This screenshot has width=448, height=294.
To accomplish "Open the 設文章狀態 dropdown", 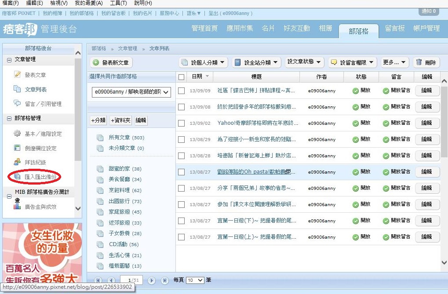I will pyautogui.click(x=304, y=62).
